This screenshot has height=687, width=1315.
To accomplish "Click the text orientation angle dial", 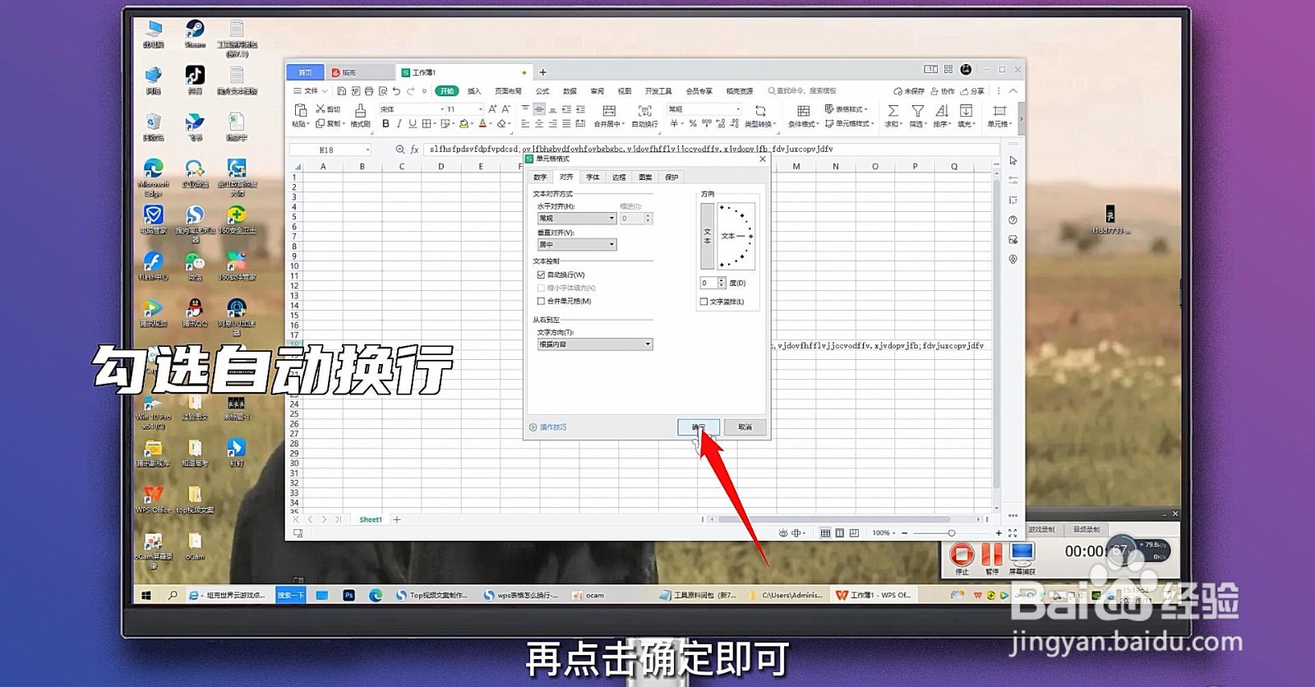I will tap(736, 236).
